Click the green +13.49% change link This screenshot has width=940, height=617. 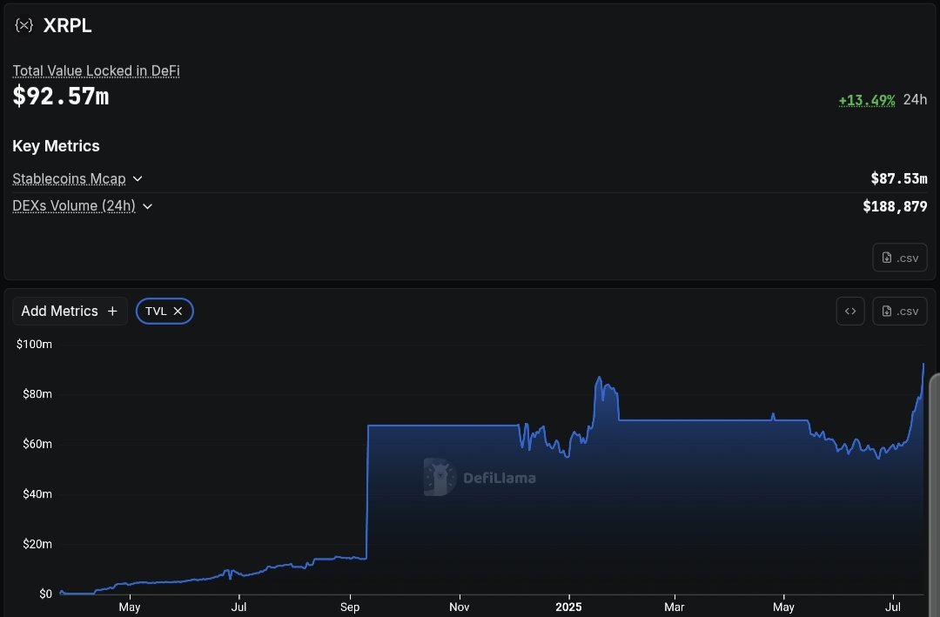coord(867,99)
